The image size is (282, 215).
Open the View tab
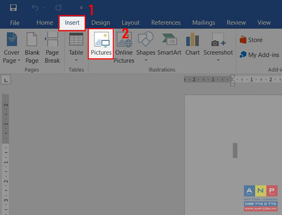coord(264,22)
